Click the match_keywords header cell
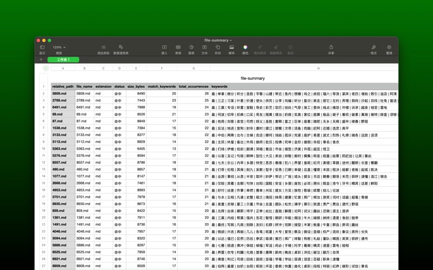The height and width of the screenshot is (270, 433). [162, 86]
